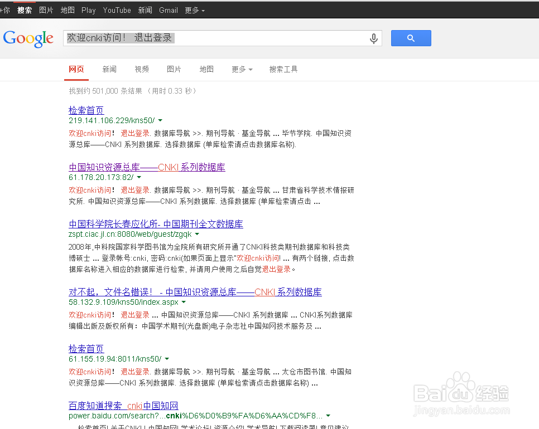Click the snippet mentioning 甘肃省科学技术情报研究所
The image size is (539, 429).
click(x=211, y=196)
